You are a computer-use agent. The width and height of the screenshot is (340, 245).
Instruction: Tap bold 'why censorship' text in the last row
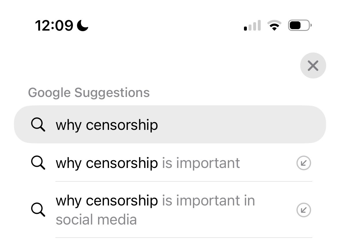pos(107,201)
